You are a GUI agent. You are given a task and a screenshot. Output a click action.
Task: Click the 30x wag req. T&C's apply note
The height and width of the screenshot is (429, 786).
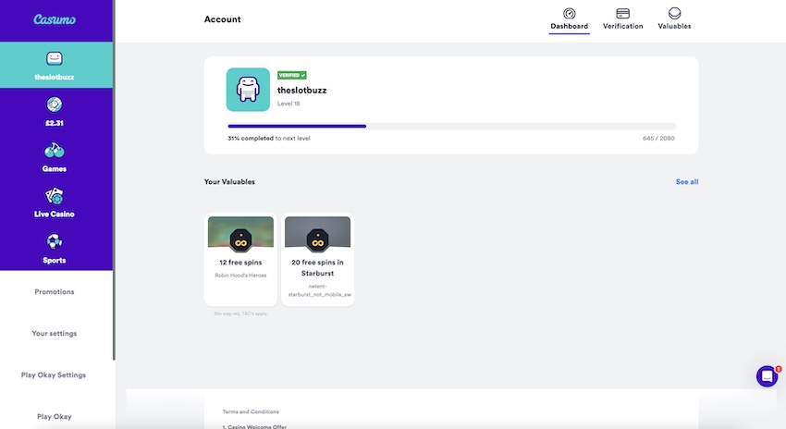[240, 313]
